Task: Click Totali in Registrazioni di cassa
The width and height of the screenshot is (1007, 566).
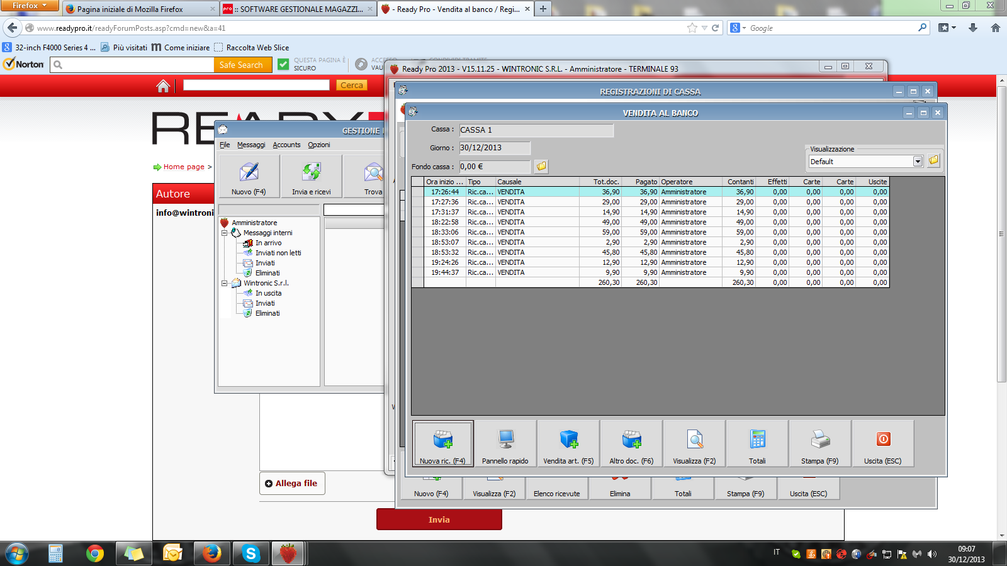Action: pos(683,489)
